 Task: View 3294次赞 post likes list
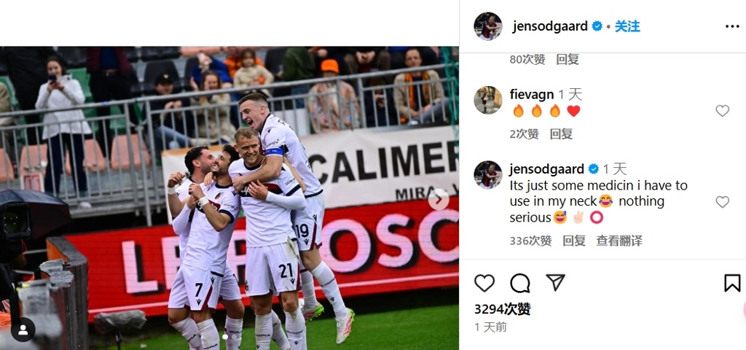[503, 309]
